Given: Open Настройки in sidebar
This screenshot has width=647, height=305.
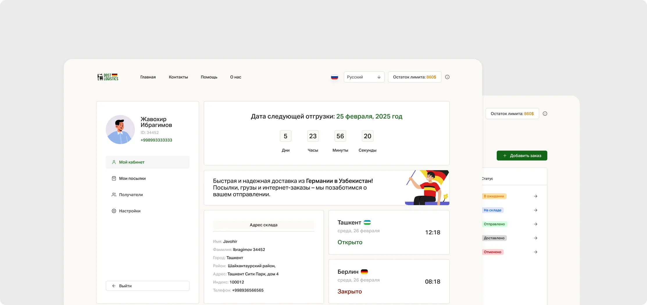Looking at the screenshot, I should tap(148, 211).
